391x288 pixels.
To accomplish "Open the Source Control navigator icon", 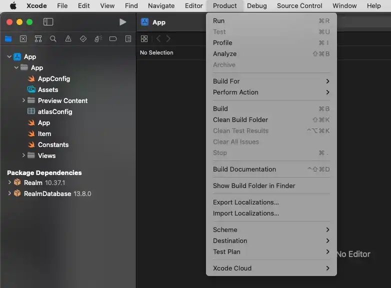I will 23,39.
